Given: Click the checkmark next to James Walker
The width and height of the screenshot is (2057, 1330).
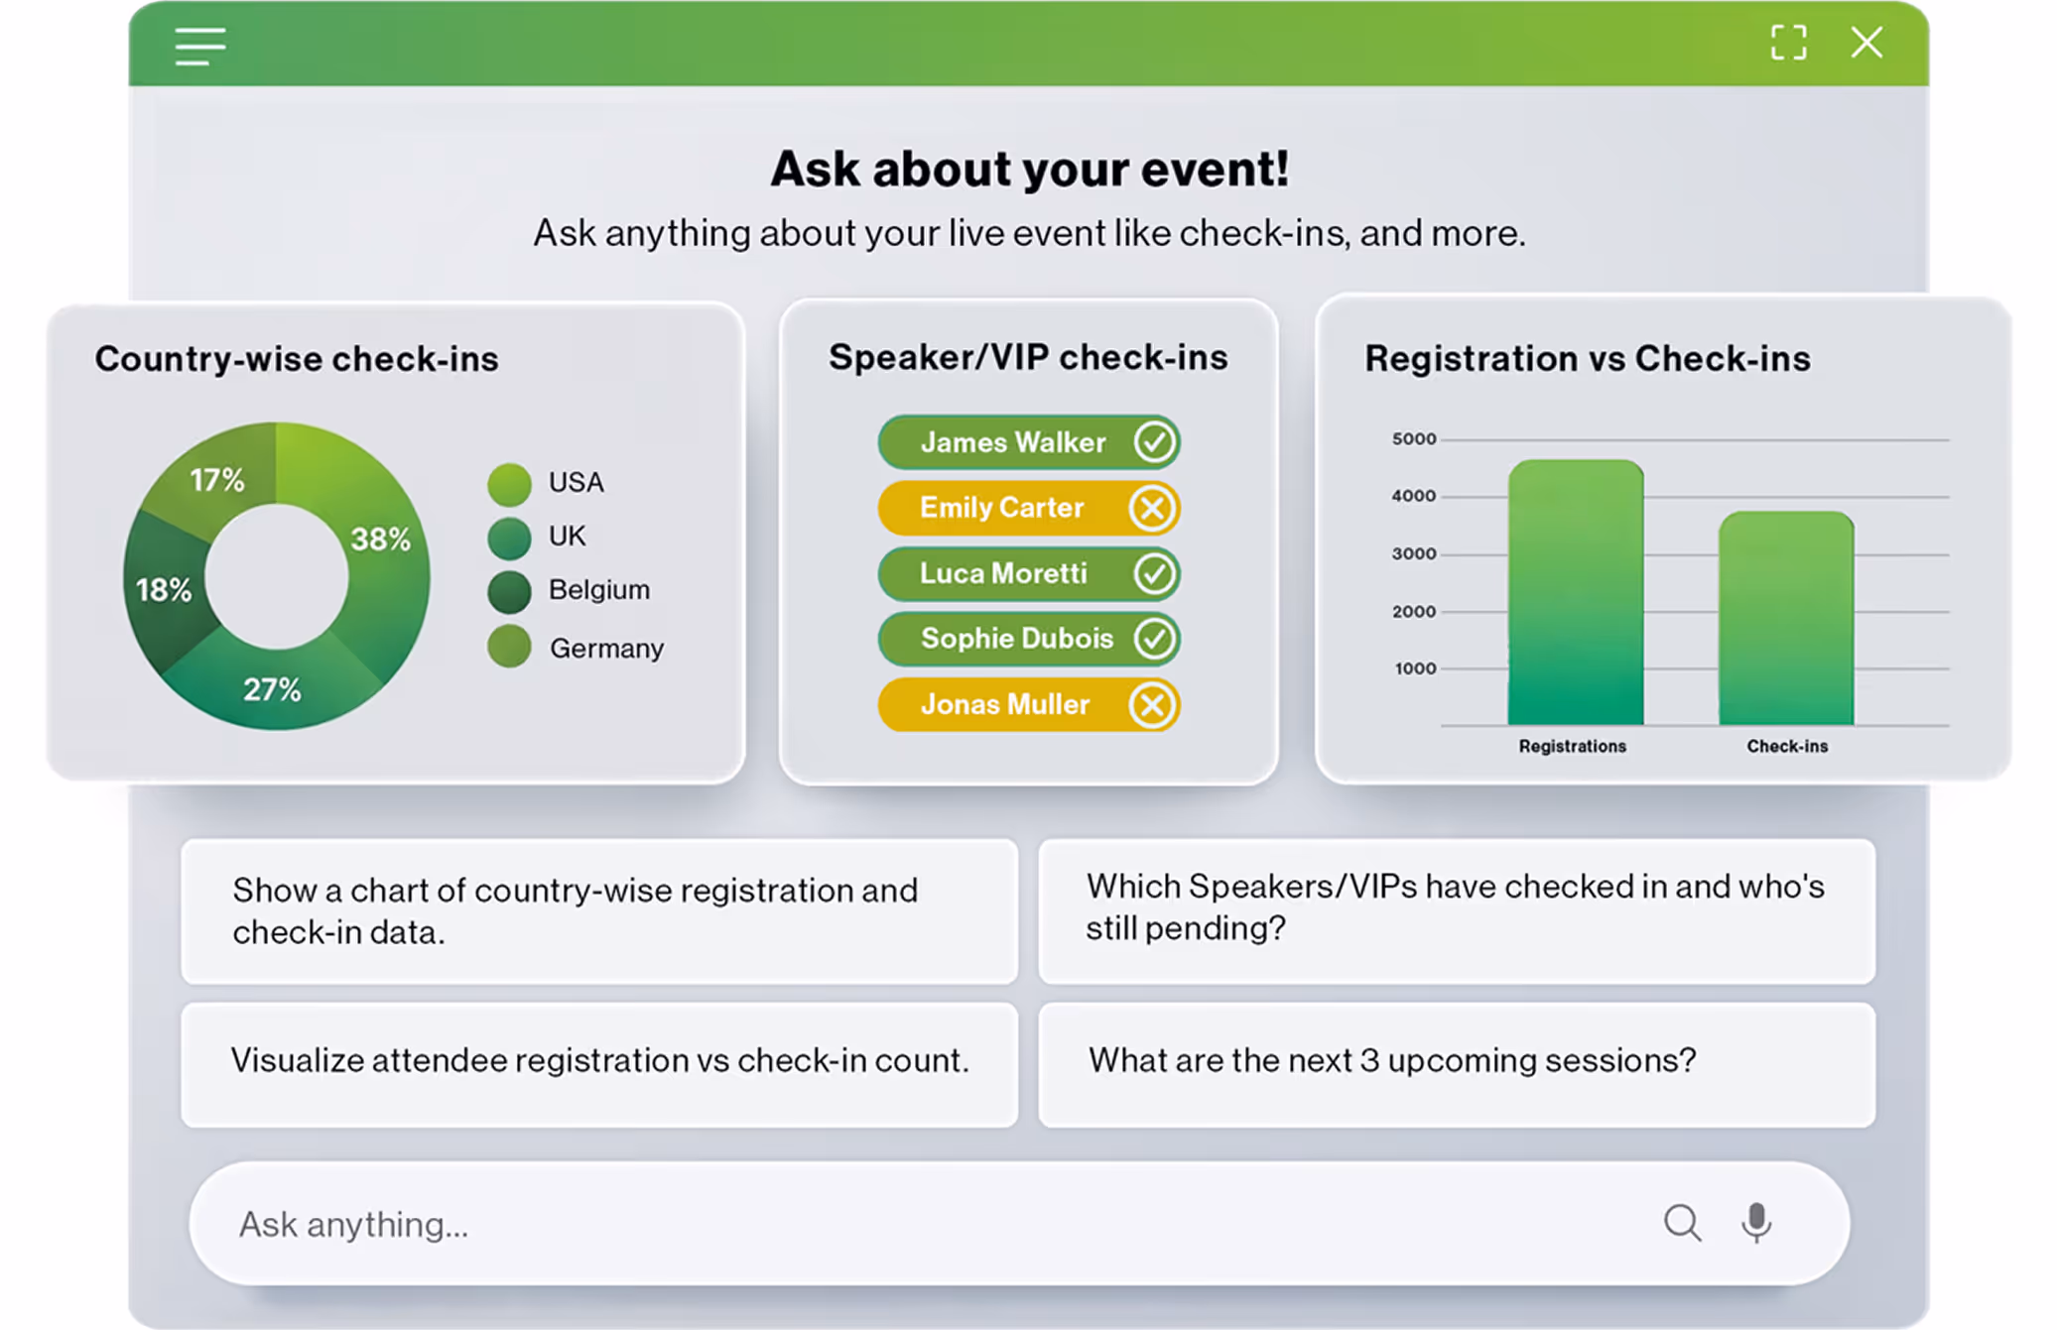Looking at the screenshot, I should (1152, 442).
